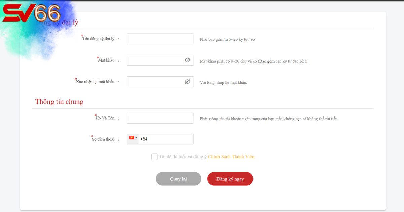Toggle visibility in Xác nhận lại mật khẩu field
Viewport: 404px width, 212px height.
(x=187, y=82)
